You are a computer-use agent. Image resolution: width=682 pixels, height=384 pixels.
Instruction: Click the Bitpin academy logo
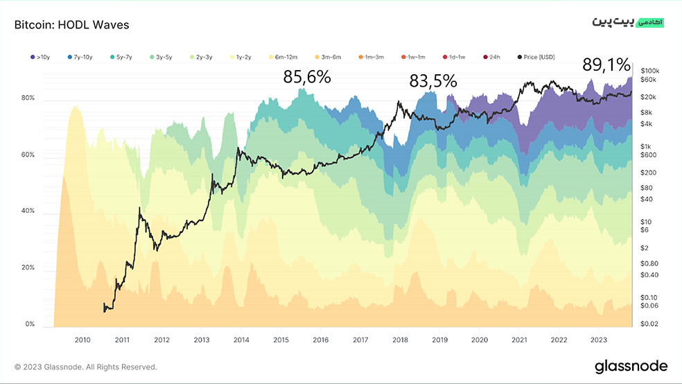tap(628, 21)
